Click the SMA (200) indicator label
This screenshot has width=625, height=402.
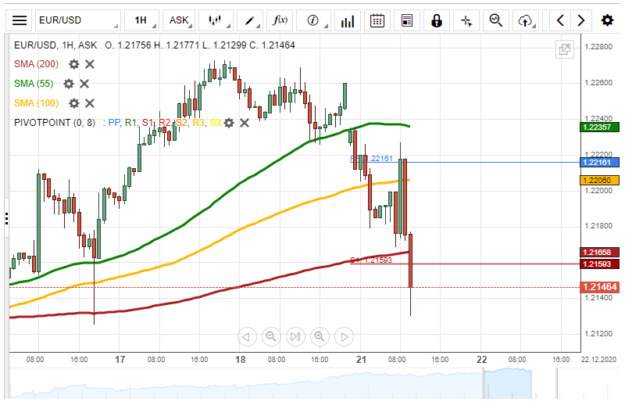click(36, 64)
